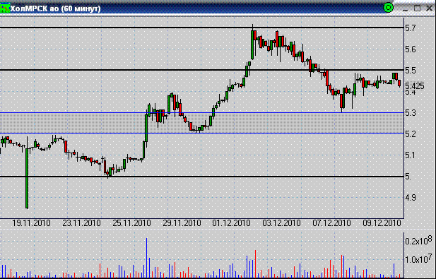This screenshot has height=279, width=436.
Task: Maximize the ХолМРСК chart window
Action: 417,8
